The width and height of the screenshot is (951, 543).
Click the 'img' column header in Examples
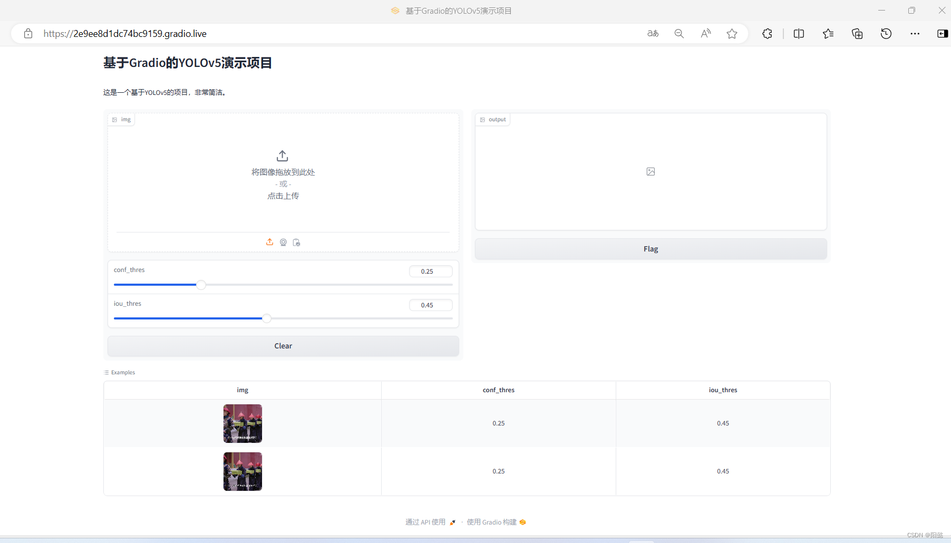(x=242, y=390)
